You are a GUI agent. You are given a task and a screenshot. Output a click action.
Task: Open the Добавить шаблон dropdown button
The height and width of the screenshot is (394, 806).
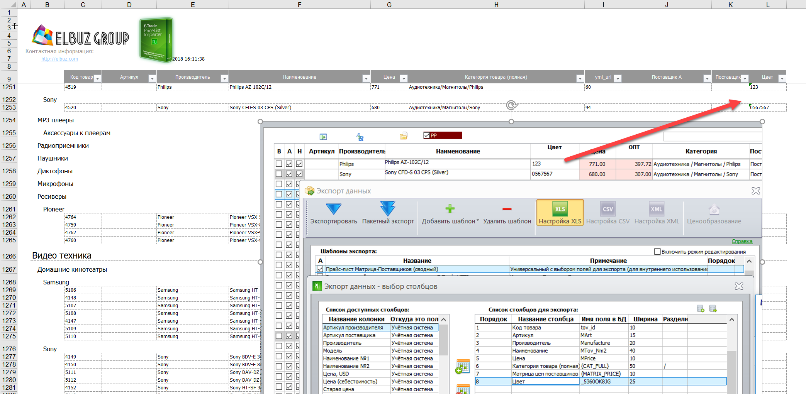(x=450, y=213)
